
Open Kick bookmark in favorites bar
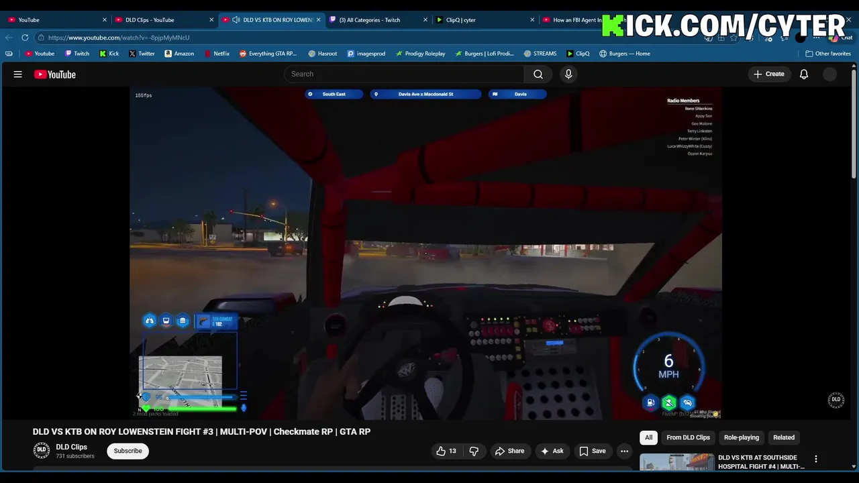coord(109,54)
